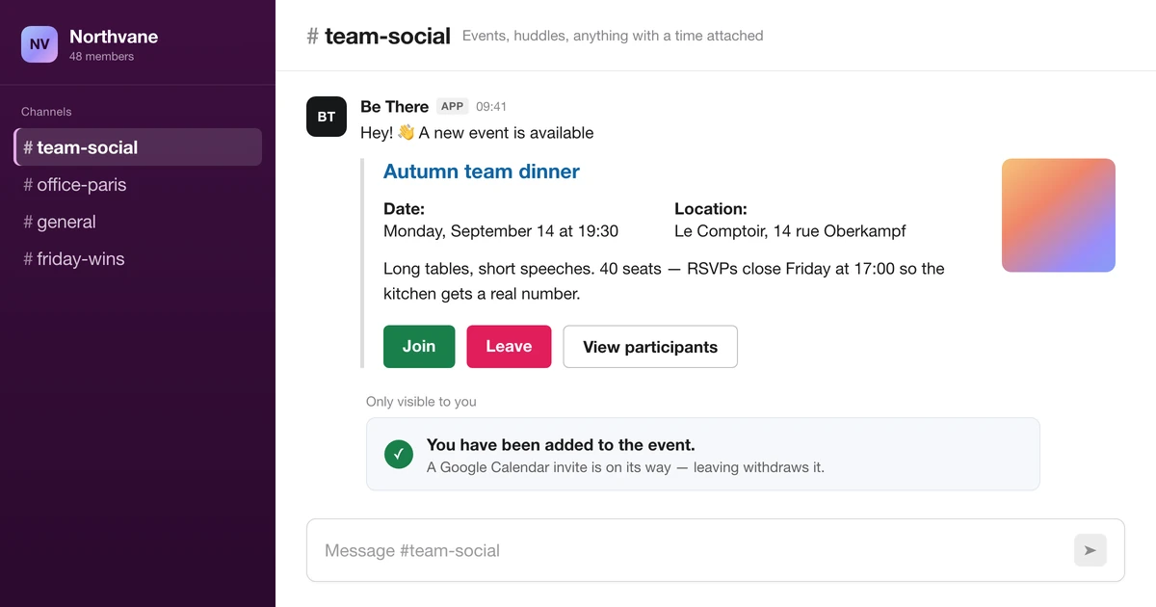Image resolution: width=1156 pixels, height=607 pixels.
Task: Switch to the office-paris channel
Action: 138,184
